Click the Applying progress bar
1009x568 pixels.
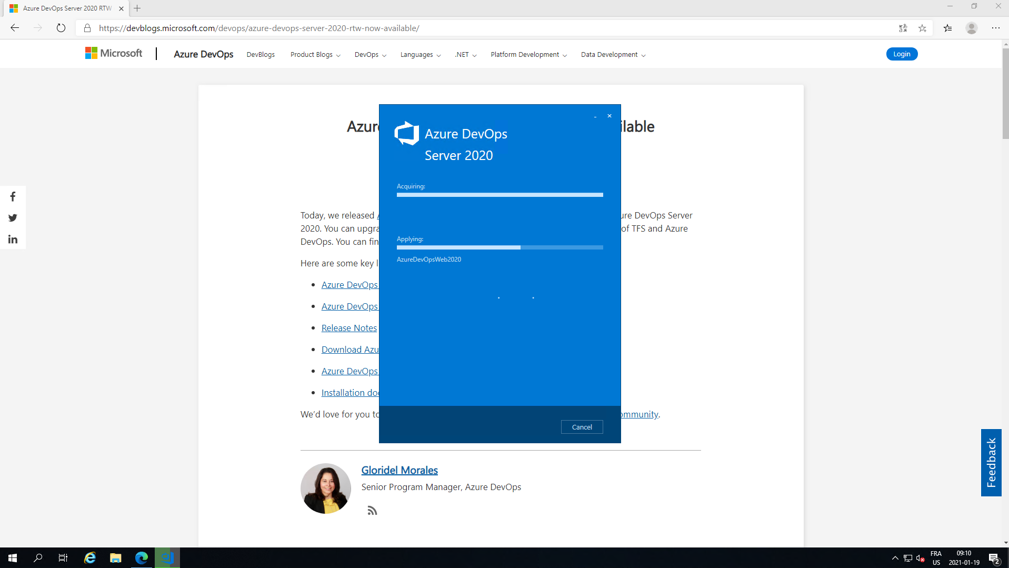[499, 247]
